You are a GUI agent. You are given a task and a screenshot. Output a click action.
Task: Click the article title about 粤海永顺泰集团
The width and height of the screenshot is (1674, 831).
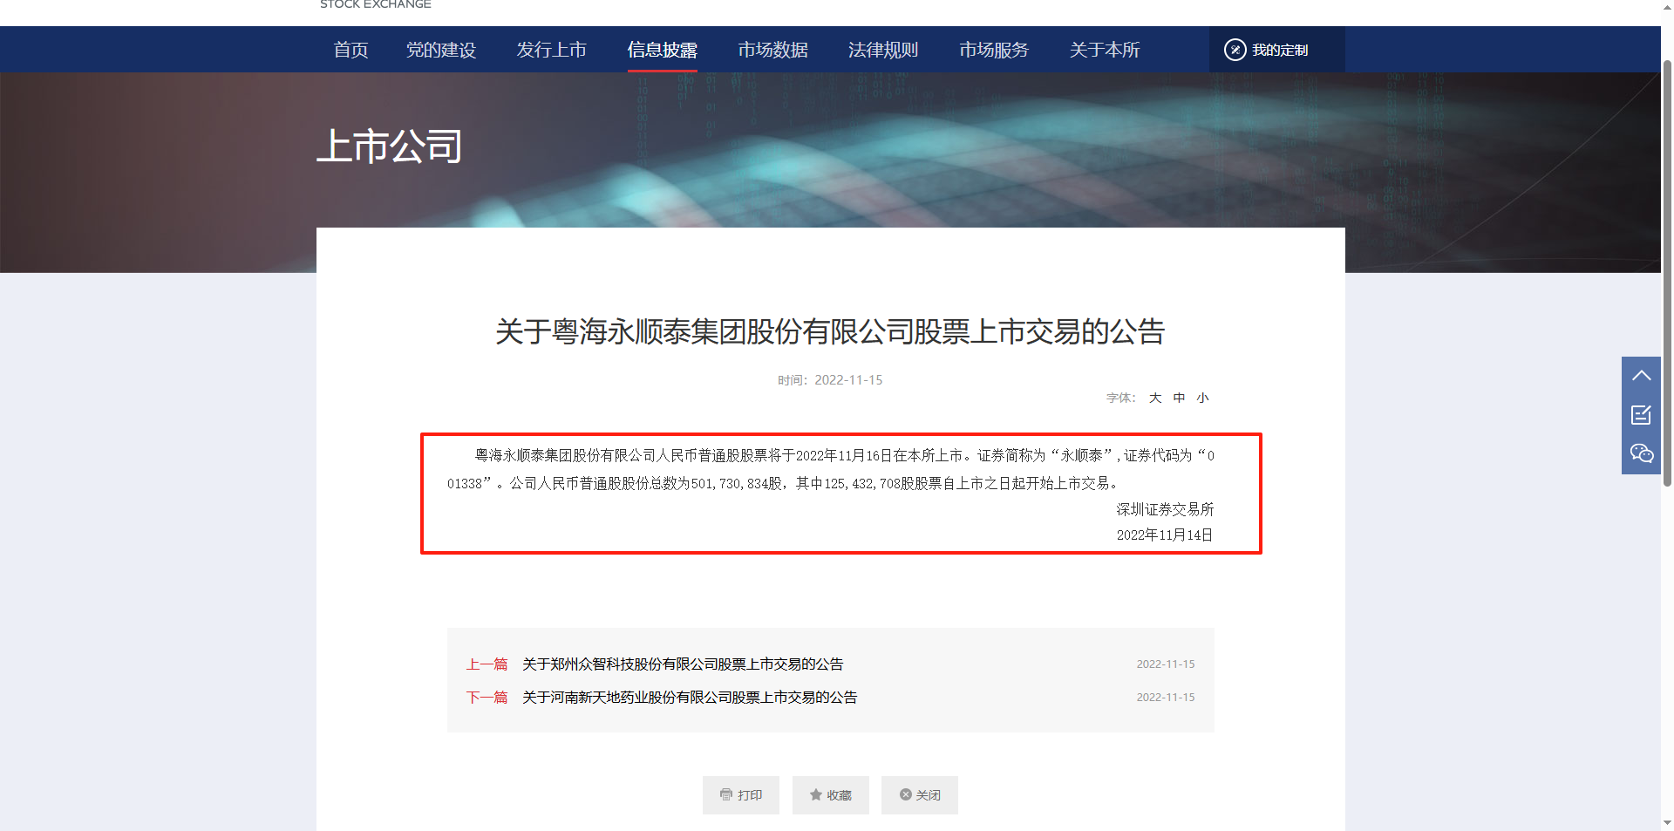tap(830, 331)
